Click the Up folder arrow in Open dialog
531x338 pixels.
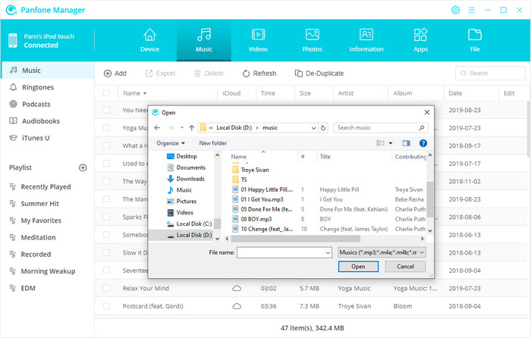[192, 128]
